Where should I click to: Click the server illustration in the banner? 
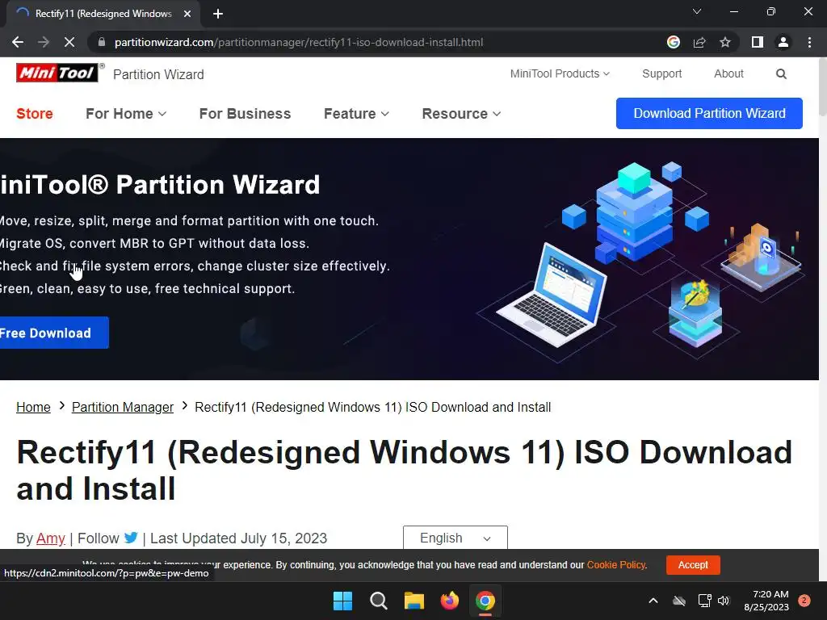635,212
